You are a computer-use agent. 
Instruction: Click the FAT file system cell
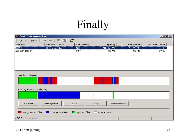[x=78, y=51]
